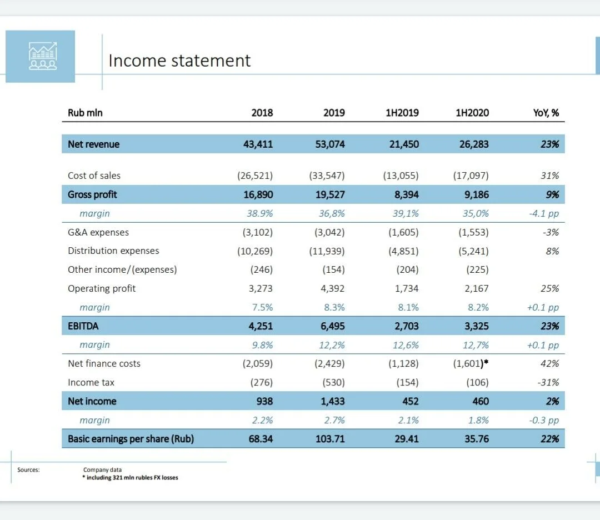Click operating margin value 8.2%
The image size is (600, 520).
click(478, 307)
